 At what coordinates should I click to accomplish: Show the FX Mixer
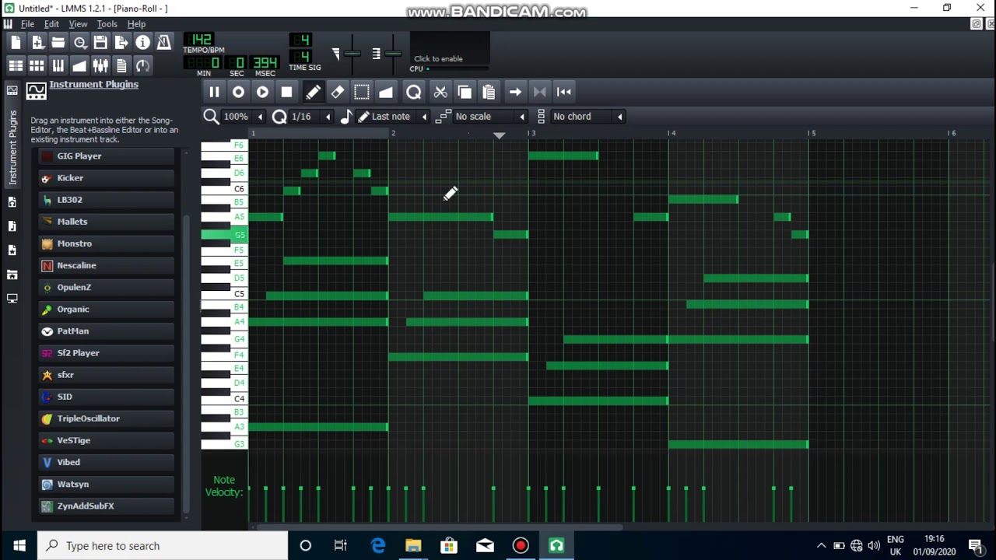100,65
